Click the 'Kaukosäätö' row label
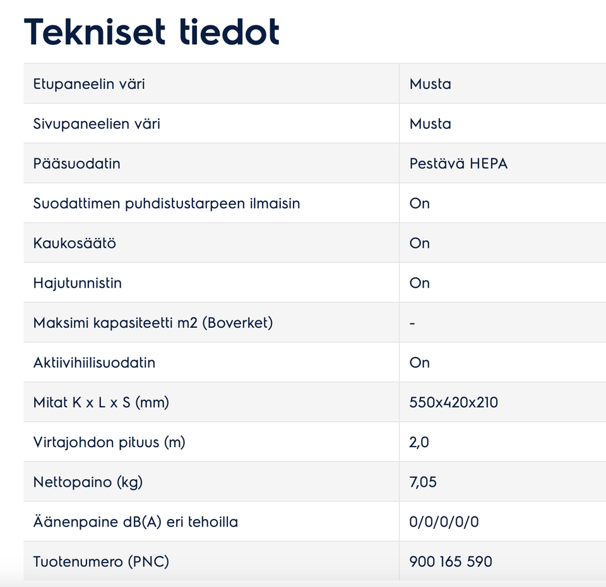The height and width of the screenshot is (587, 606). 74,243
